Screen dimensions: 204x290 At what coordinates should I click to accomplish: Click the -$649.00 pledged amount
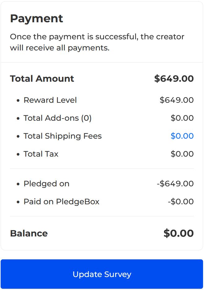coord(175,184)
